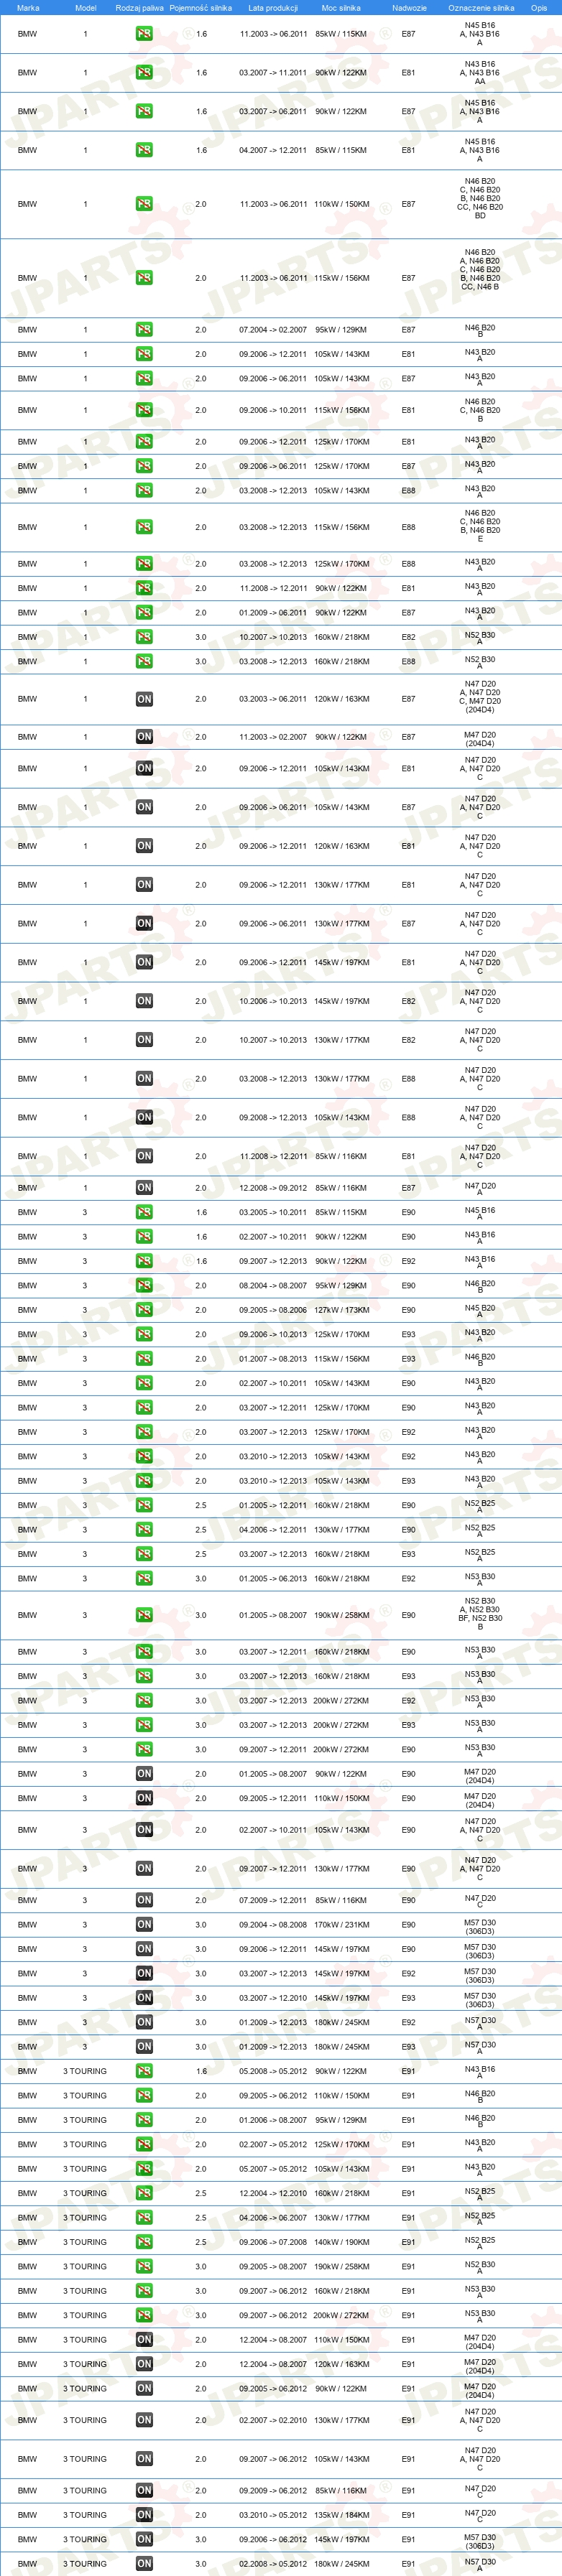Click the Marka column header
Image resolution: width=562 pixels, height=2576 pixels.
[28, 8]
